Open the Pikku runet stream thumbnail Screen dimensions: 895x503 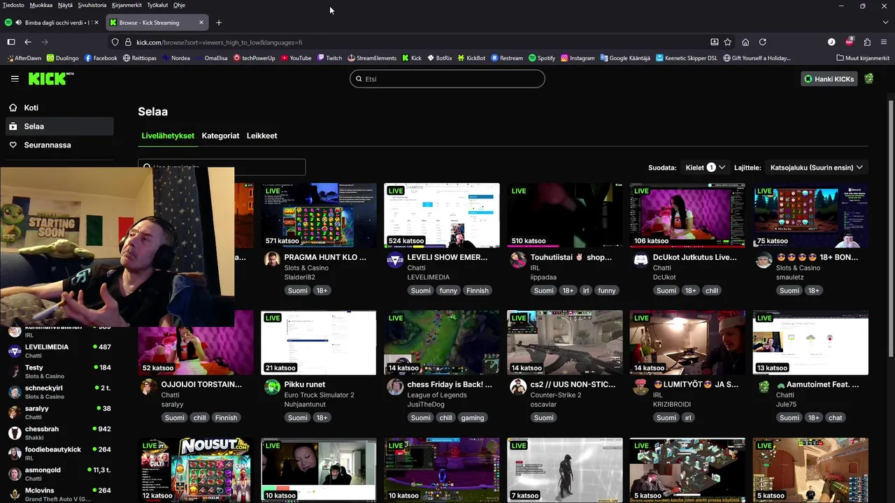click(x=319, y=342)
